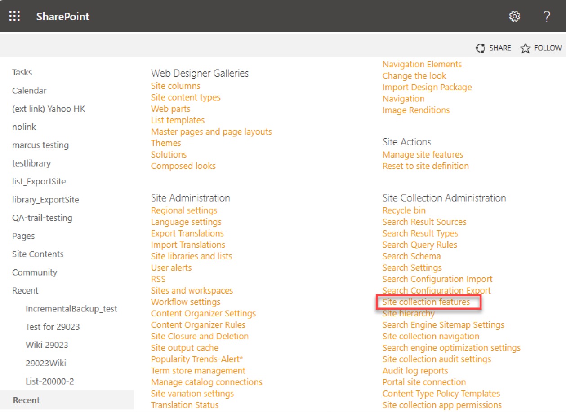
Task: Click the SharePoint title in header
Action: (62, 17)
